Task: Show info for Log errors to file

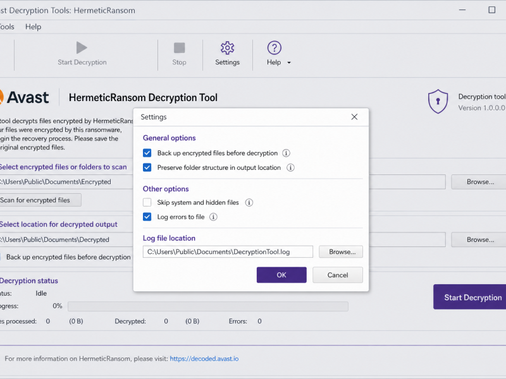Action: [x=213, y=217]
